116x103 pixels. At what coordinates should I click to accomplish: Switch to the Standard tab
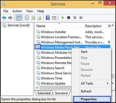(61, 93)
